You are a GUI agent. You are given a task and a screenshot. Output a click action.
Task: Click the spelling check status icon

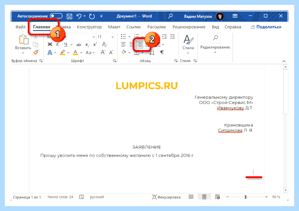(x=82, y=197)
